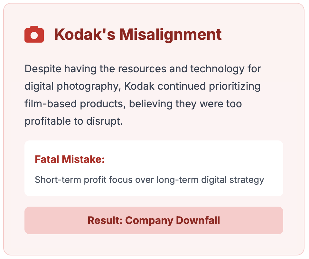Click the words Company Downfall

coord(173,221)
